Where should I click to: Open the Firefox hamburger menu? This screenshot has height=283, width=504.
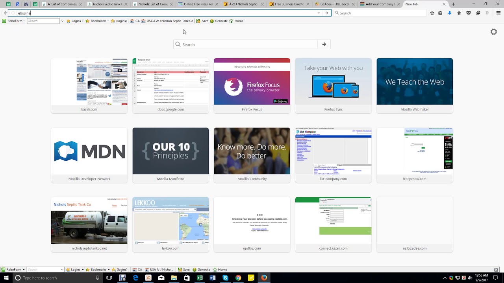498,13
